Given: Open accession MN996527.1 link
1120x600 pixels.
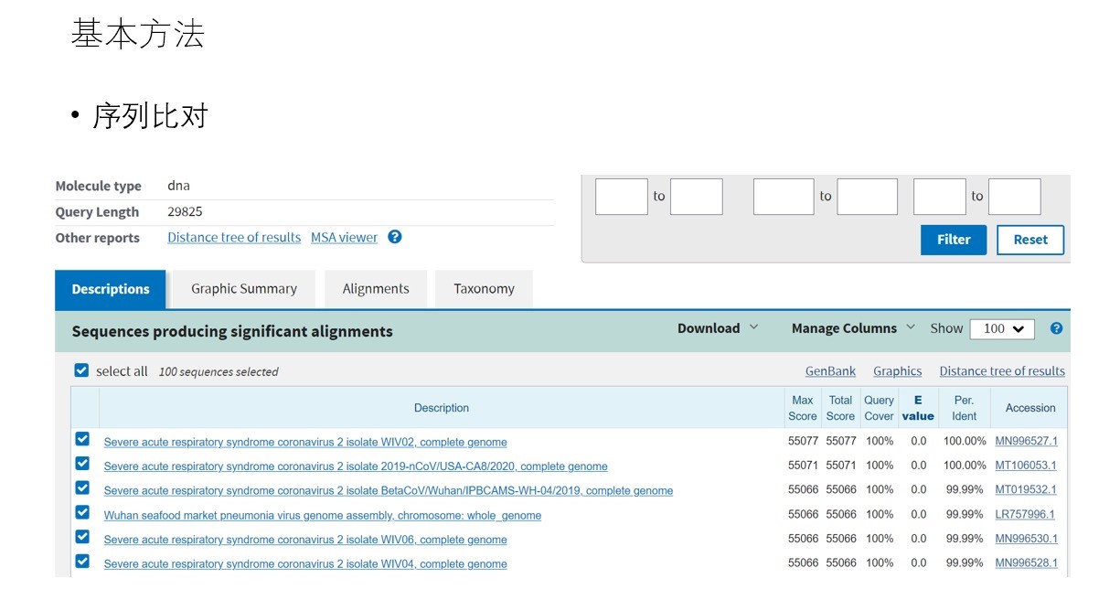Looking at the screenshot, I should (1026, 441).
